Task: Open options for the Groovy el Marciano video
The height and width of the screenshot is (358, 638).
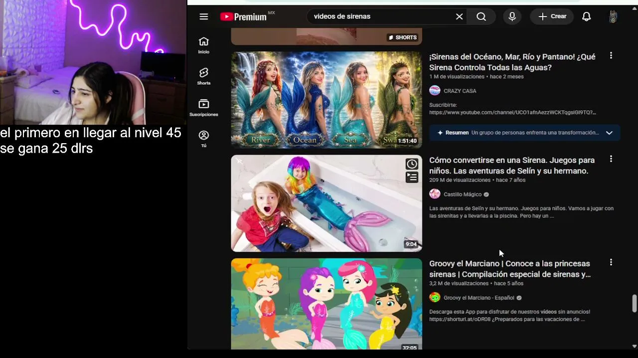Action: point(611,263)
